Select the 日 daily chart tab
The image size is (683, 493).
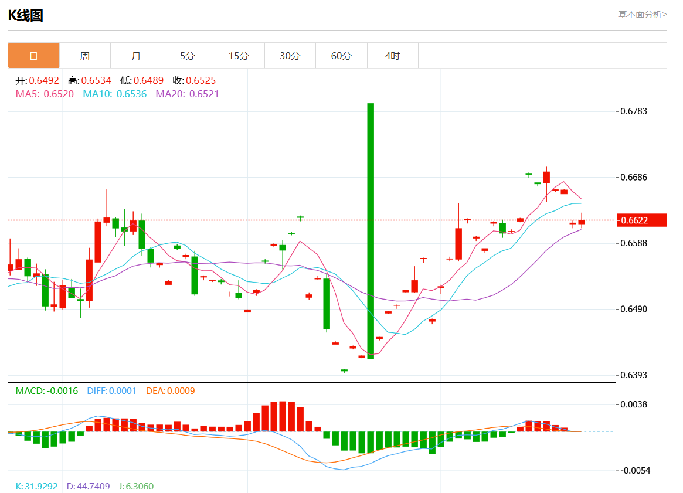click(33, 56)
